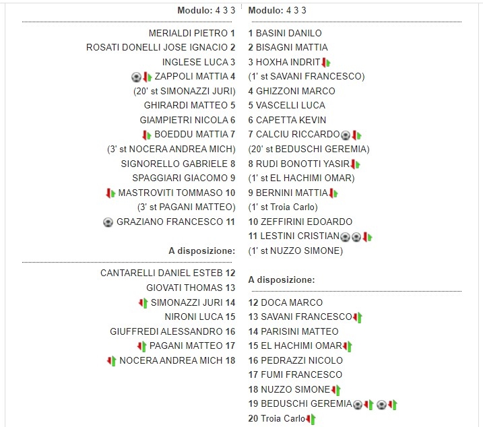Screen dimensions: 483x427
Task: Click the substitution arrow after NUZZO SIMONE 18
Action: coord(335,389)
